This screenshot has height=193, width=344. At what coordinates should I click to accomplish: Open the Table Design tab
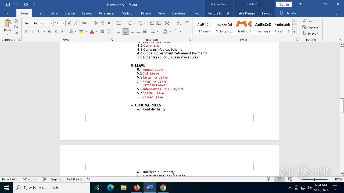pyautogui.click(x=246, y=13)
